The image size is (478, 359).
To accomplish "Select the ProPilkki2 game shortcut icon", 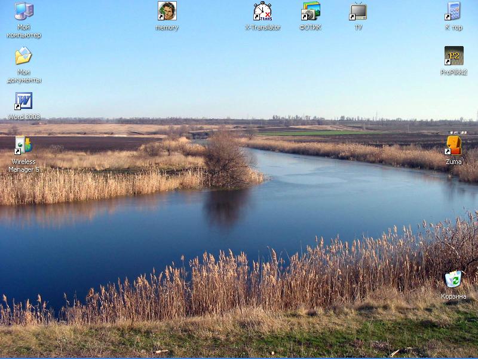I will [x=454, y=56].
